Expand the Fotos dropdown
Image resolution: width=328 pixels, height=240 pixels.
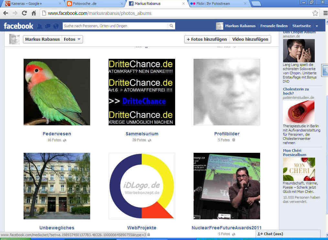[x=72, y=39]
